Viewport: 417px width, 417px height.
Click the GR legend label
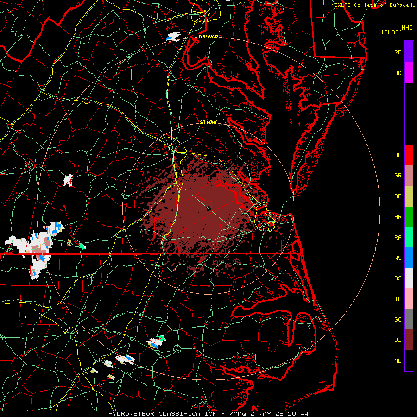point(398,176)
